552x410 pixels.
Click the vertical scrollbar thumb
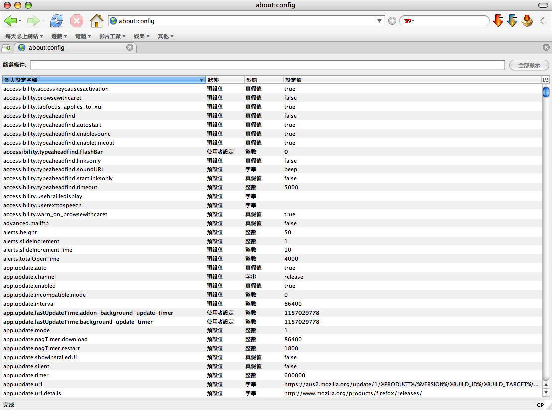click(x=546, y=92)
